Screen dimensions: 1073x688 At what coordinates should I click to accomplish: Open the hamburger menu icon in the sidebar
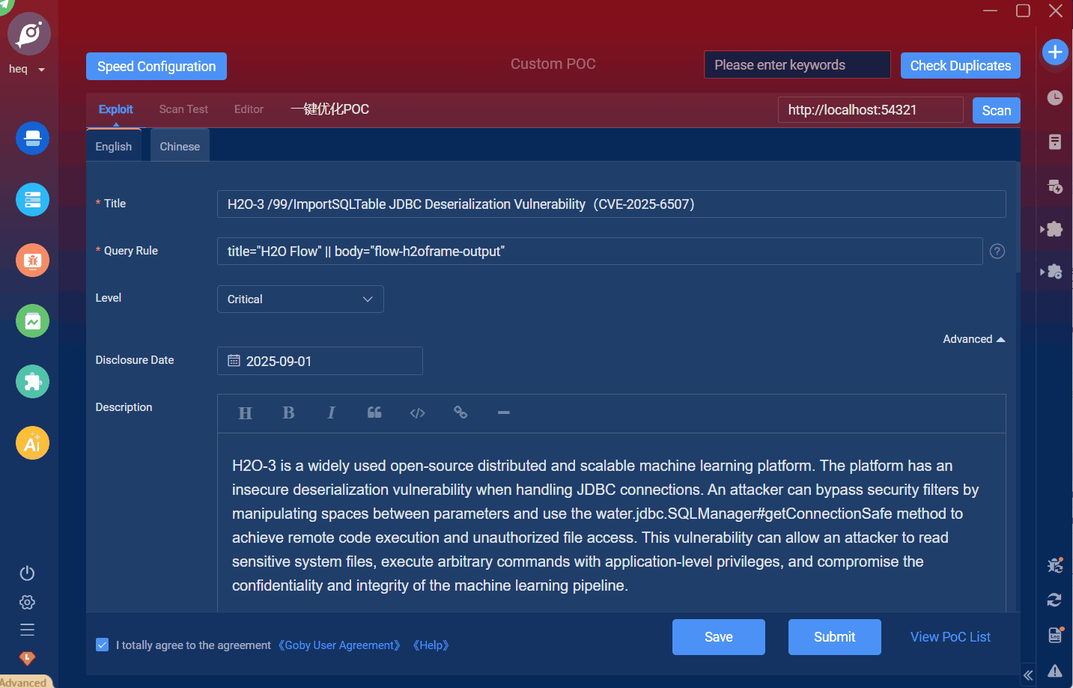click(27, 630)
